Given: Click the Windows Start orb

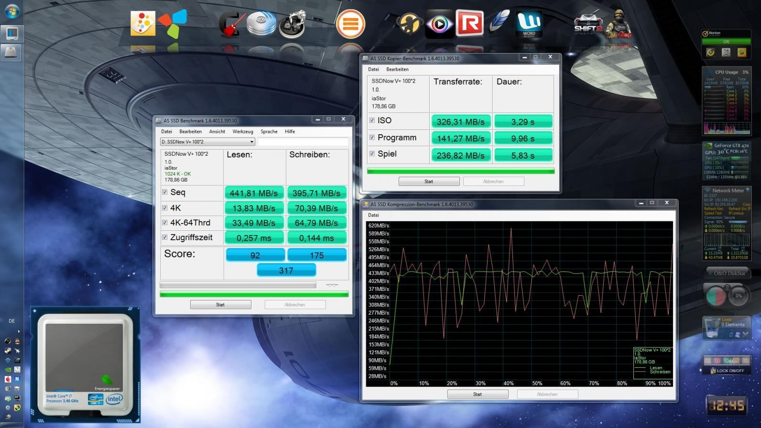Looking at the screenshot, I should click(11, 11).
